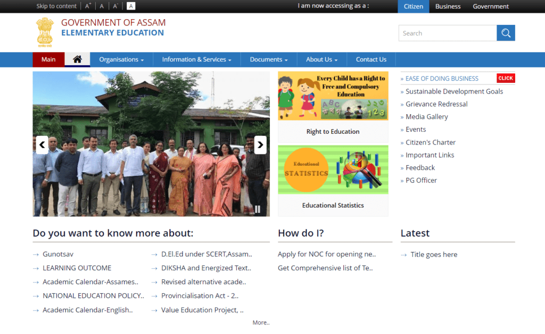Click the red CLICK badge next to Ease of Doing Business

[506, 78]
